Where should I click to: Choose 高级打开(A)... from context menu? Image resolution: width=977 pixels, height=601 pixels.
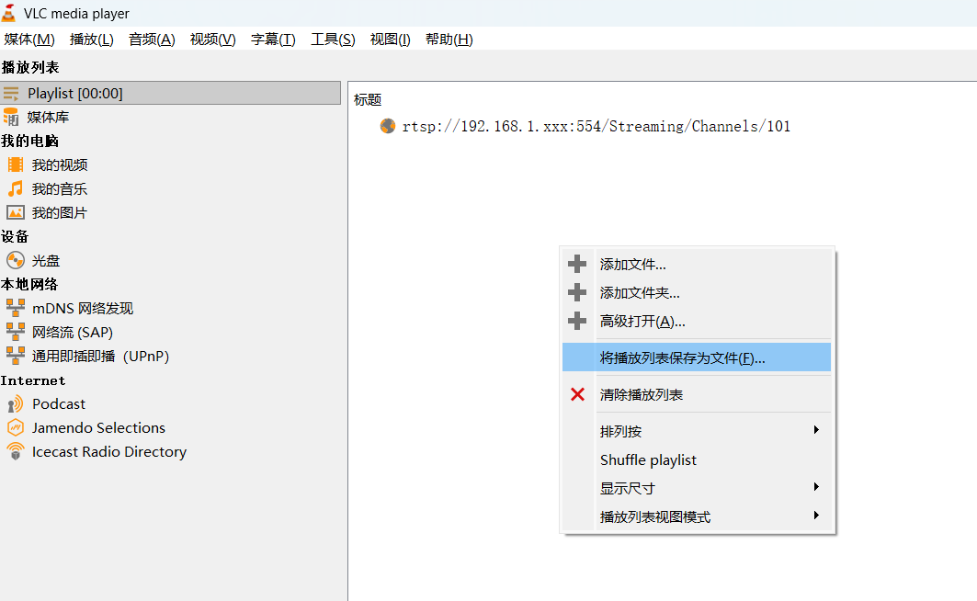[x=697, y=321]
